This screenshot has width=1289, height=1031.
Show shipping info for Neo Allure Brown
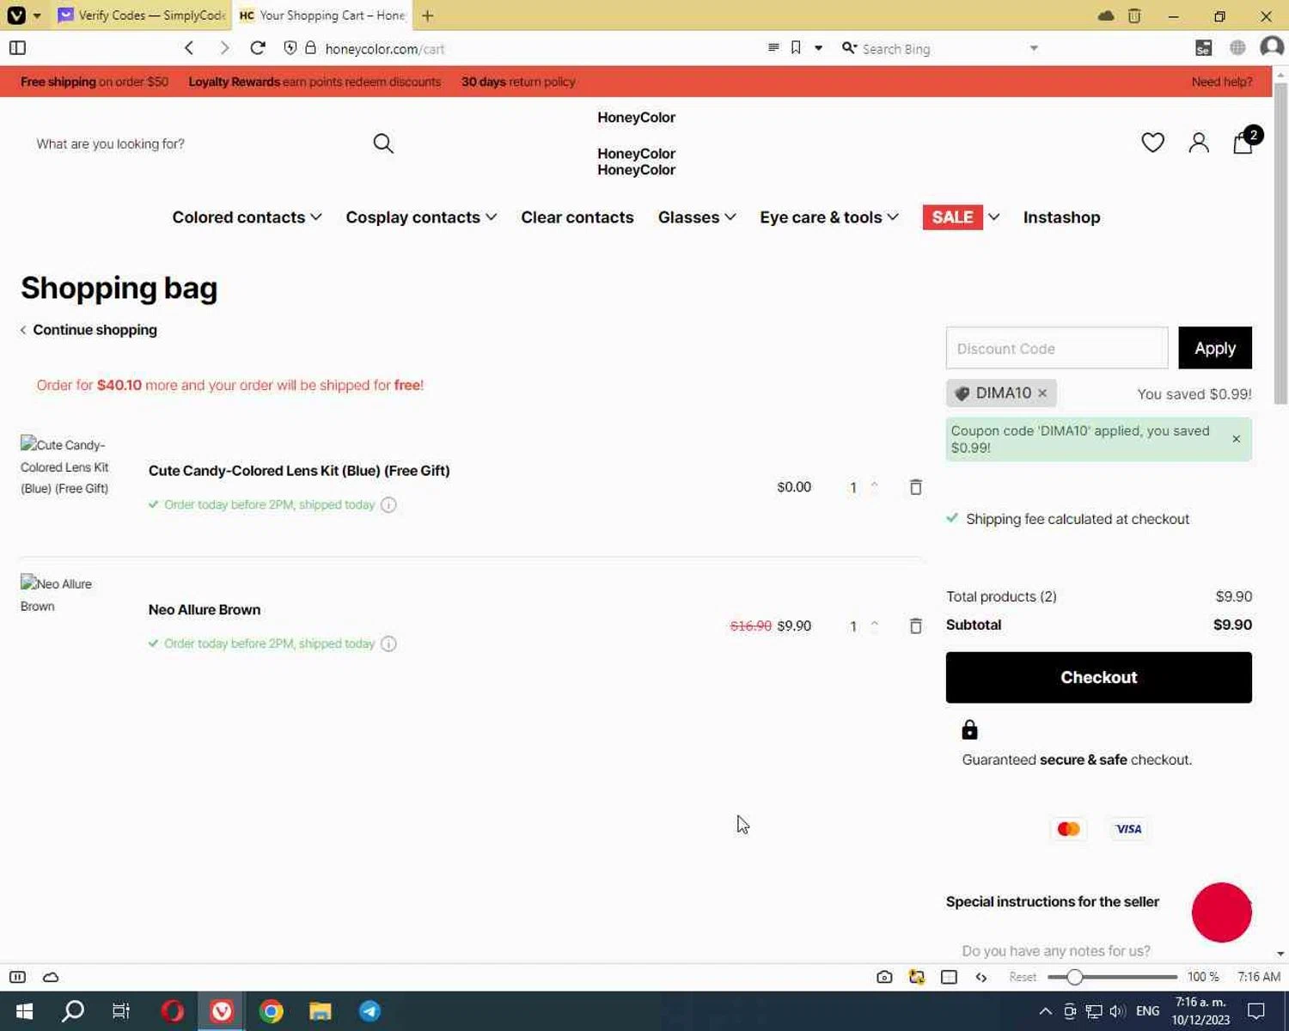(x=388, y=644)
